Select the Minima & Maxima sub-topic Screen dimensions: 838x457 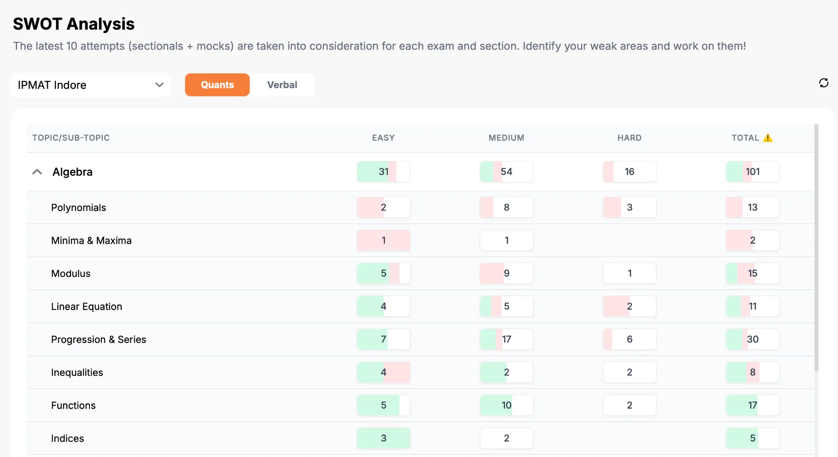click(x=91, y=240)
